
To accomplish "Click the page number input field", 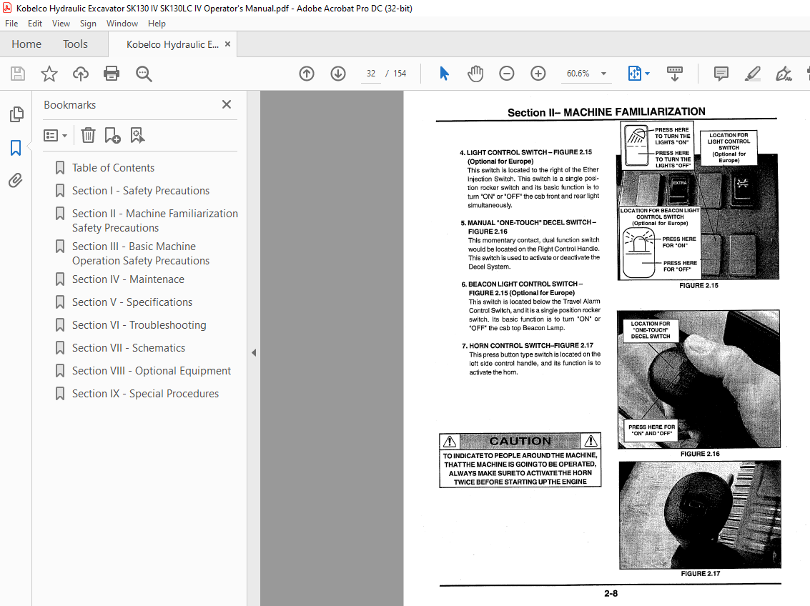I will pyautogui.click(x=371, y=74).
